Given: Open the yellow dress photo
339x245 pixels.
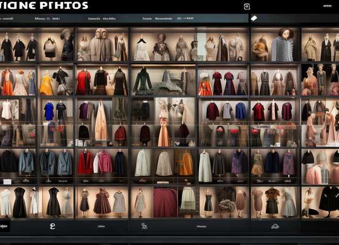Looking at the screenshot, I should coord(46,82).
